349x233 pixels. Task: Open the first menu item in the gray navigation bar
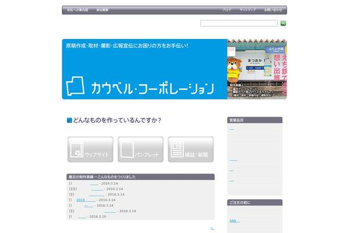point(78,10)
